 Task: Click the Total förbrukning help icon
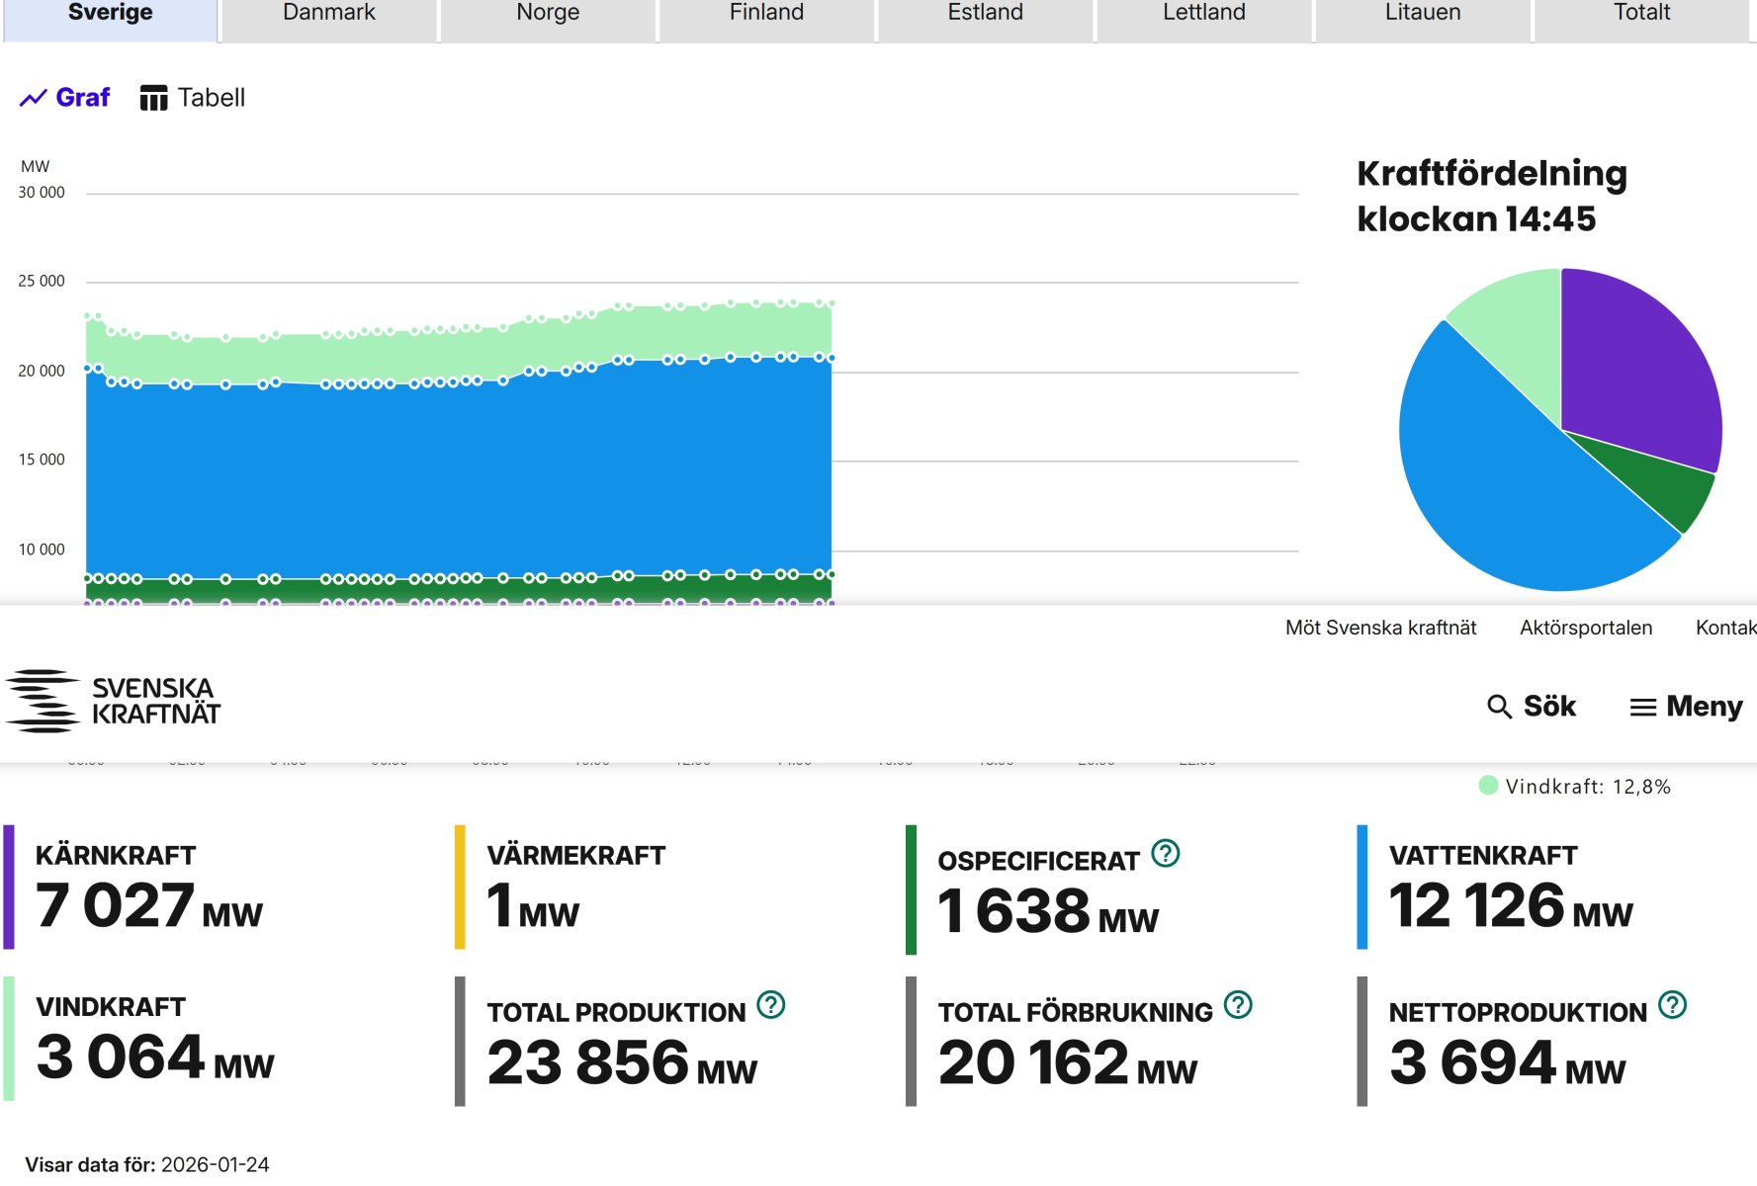click(x=1237, y=1005)
